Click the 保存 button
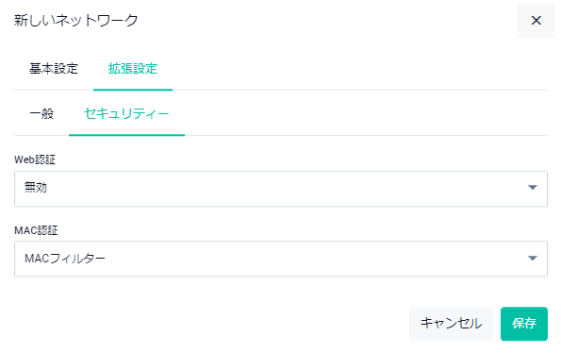This screenshot has width=561, height=353. [524, 324]
